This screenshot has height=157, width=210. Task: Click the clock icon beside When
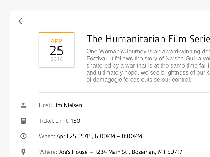click(x=23, y=136)
